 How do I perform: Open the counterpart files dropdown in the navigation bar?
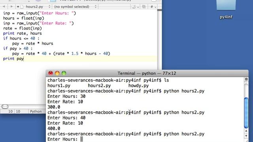click(x=135, y=7)
